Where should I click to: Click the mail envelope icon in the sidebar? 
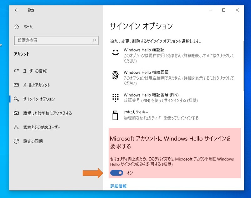click(x=17, y=85)
